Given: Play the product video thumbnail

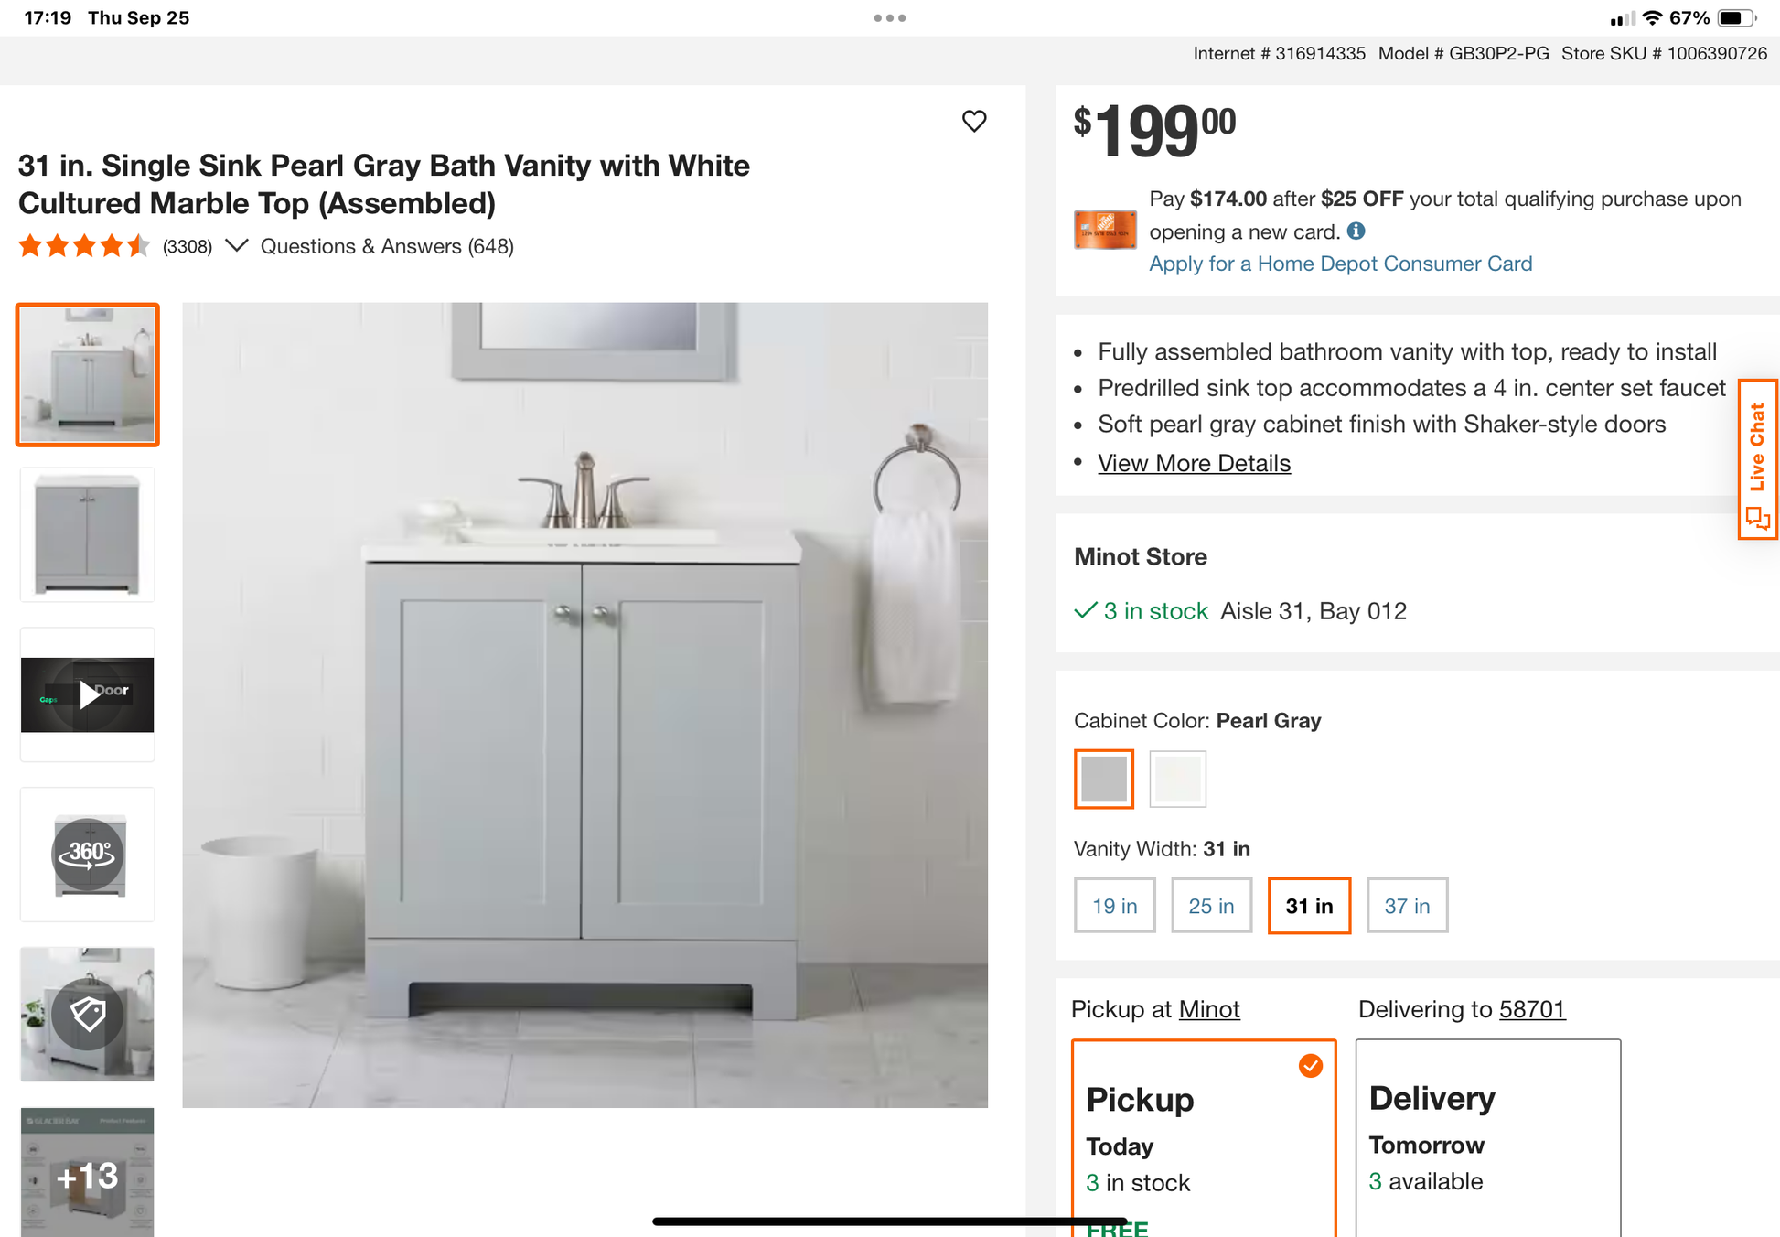Looking at the screenshot, I should 88,694.
